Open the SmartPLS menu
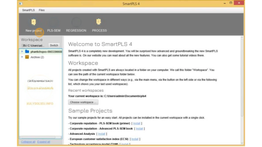 pyautogui.click(x=28, y=10)
